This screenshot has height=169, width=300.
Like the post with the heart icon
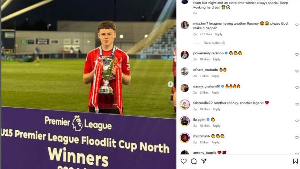(x=184, y=161)
